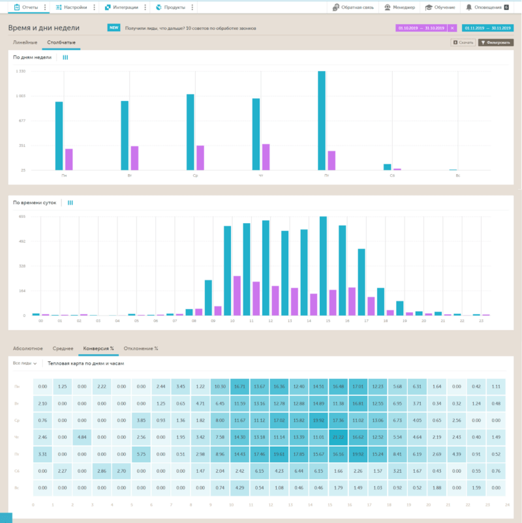Toggle the column chart icon beside По времени суток
Screen dimensions: 522x523
tap(70, 202)
